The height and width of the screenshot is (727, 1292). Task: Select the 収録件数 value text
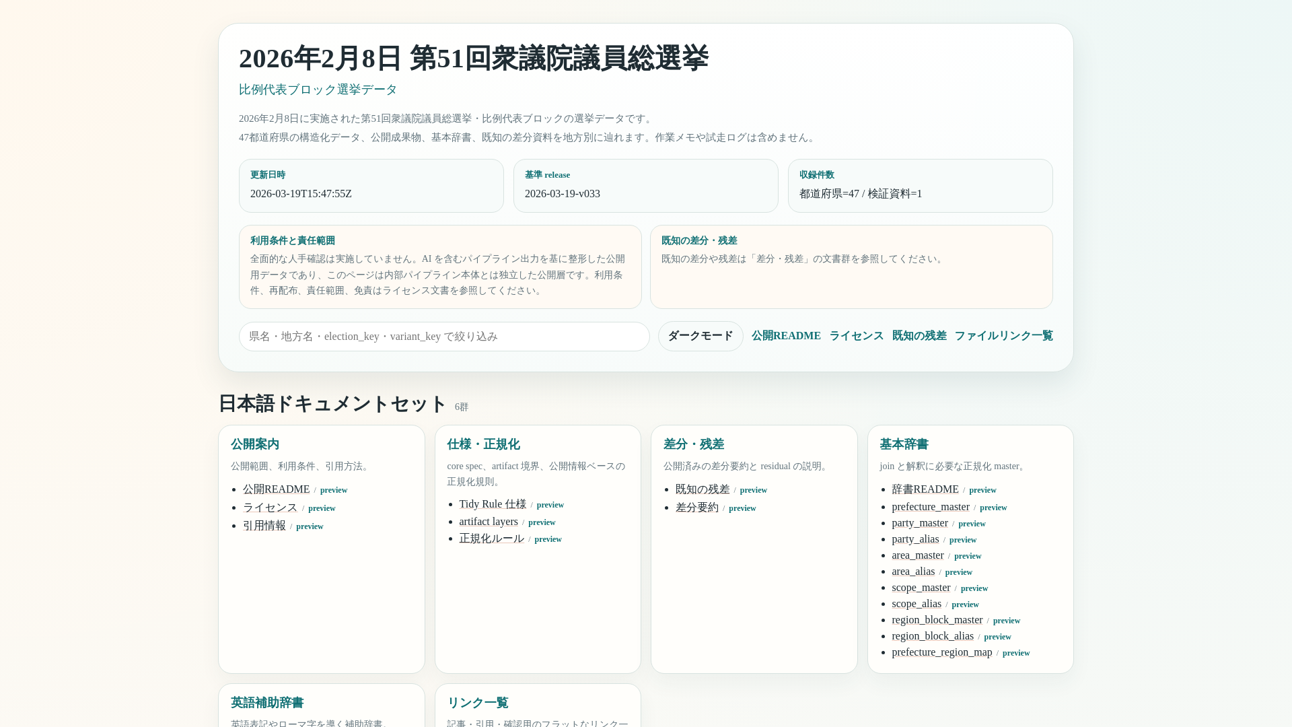tap(861, 194)
